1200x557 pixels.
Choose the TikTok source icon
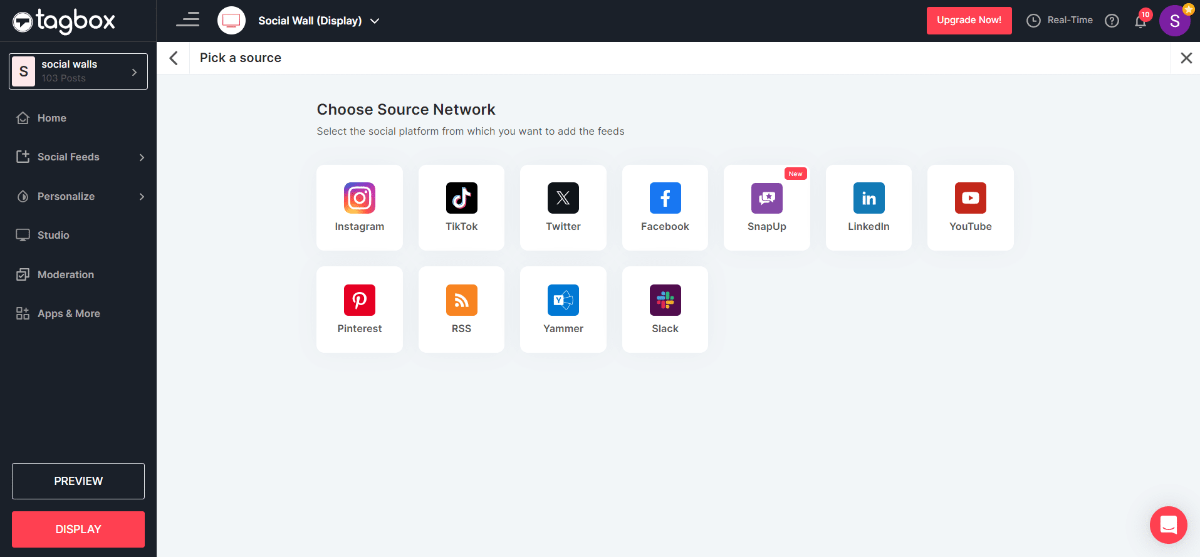[461, 207]
